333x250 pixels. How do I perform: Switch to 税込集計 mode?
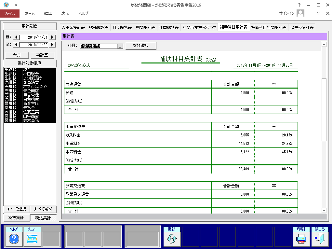click(43, 218)
